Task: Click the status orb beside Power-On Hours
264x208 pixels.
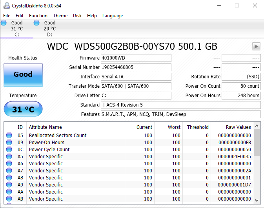Action: point(9,143)
